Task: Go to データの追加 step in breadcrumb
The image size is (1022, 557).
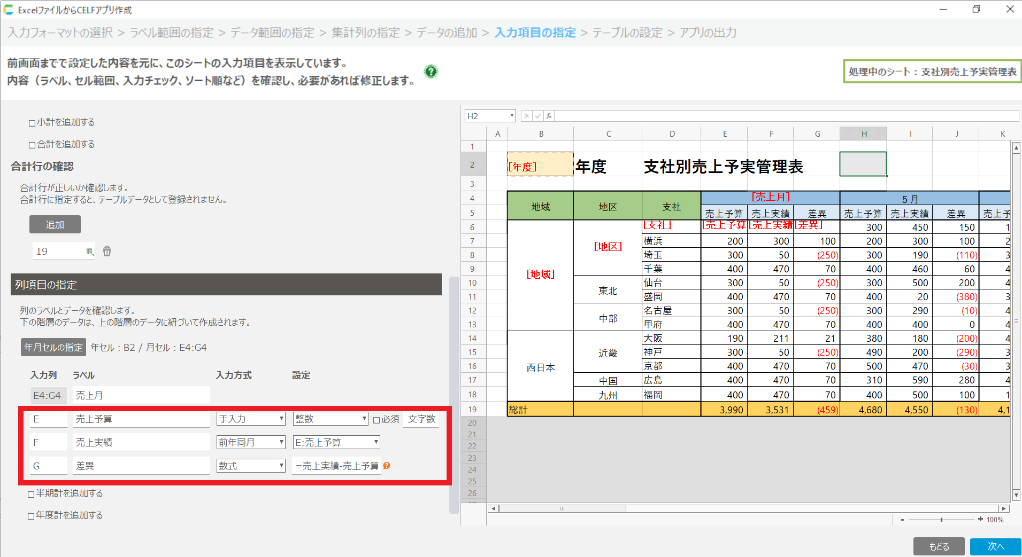Action: coord(447,33)
